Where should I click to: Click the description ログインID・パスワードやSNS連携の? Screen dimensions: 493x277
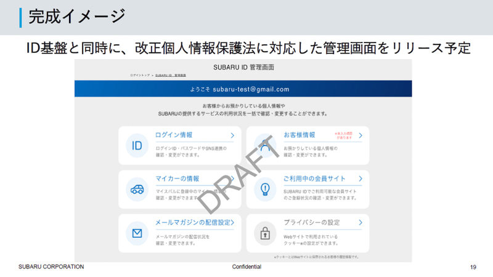point(191,148)
